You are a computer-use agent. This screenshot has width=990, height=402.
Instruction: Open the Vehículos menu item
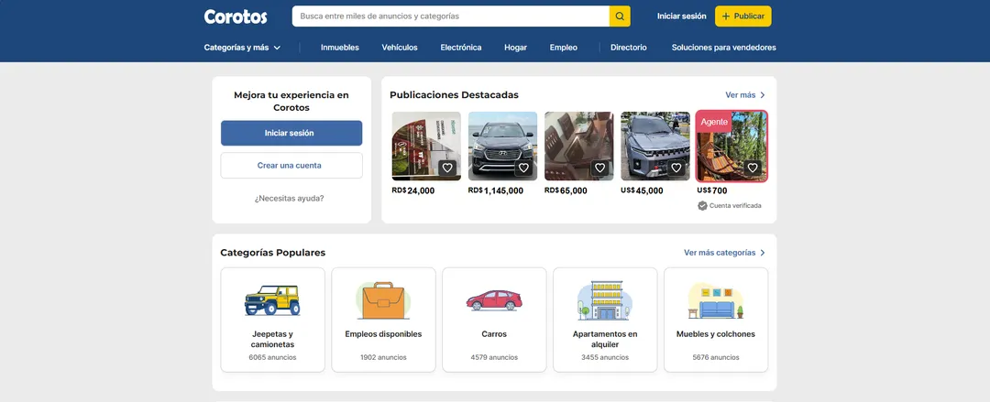400,48
